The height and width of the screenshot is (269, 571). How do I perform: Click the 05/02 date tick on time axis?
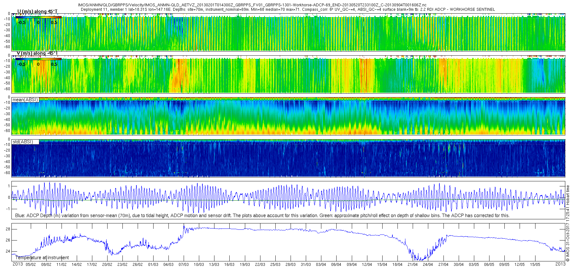click(x=31, y=265)
